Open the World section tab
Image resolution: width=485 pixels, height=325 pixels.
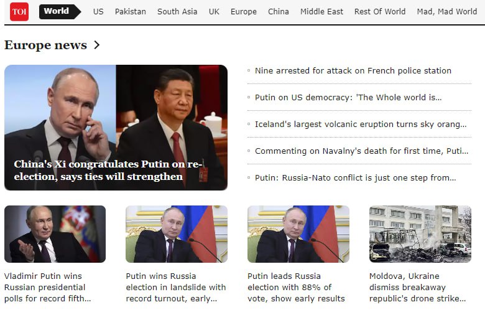tap(60, 12)
